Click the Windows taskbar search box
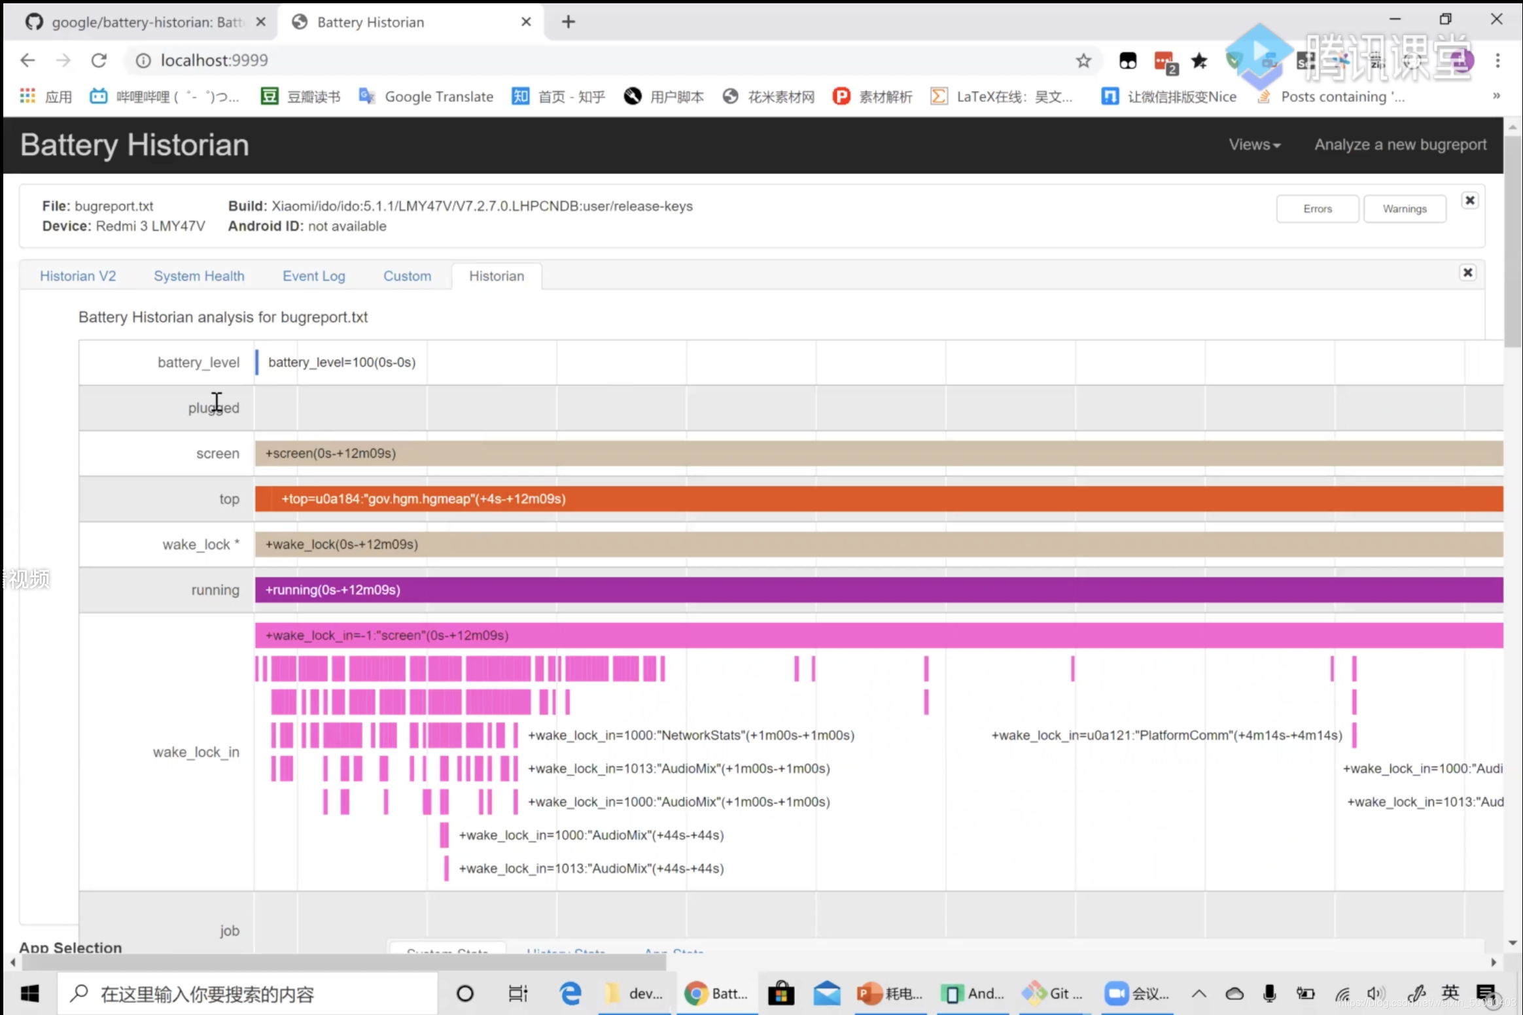Image resolution: width=1523 pixels, height=1015 pixels. 249,994
